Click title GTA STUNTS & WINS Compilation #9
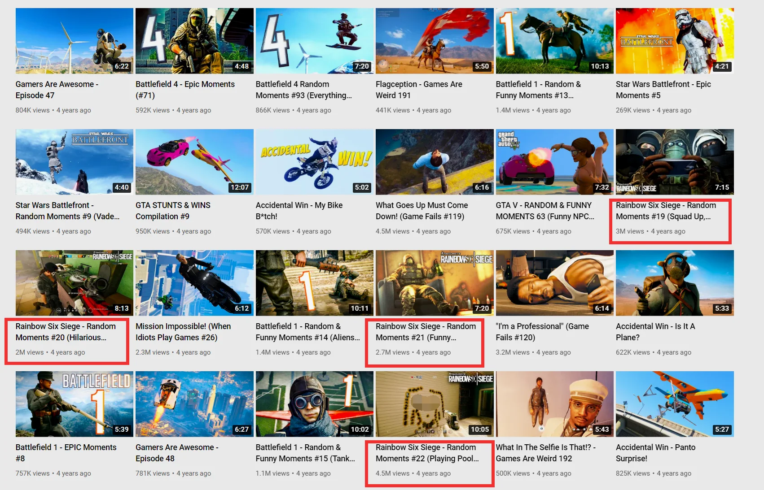Image resolution: width=764 pixels, height=490 pixels. (x=173, y=211)
